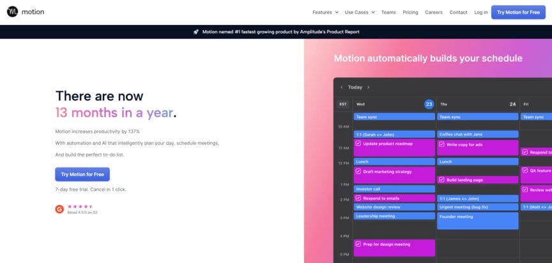Expand the Features dropdown menu

point(325,12)
